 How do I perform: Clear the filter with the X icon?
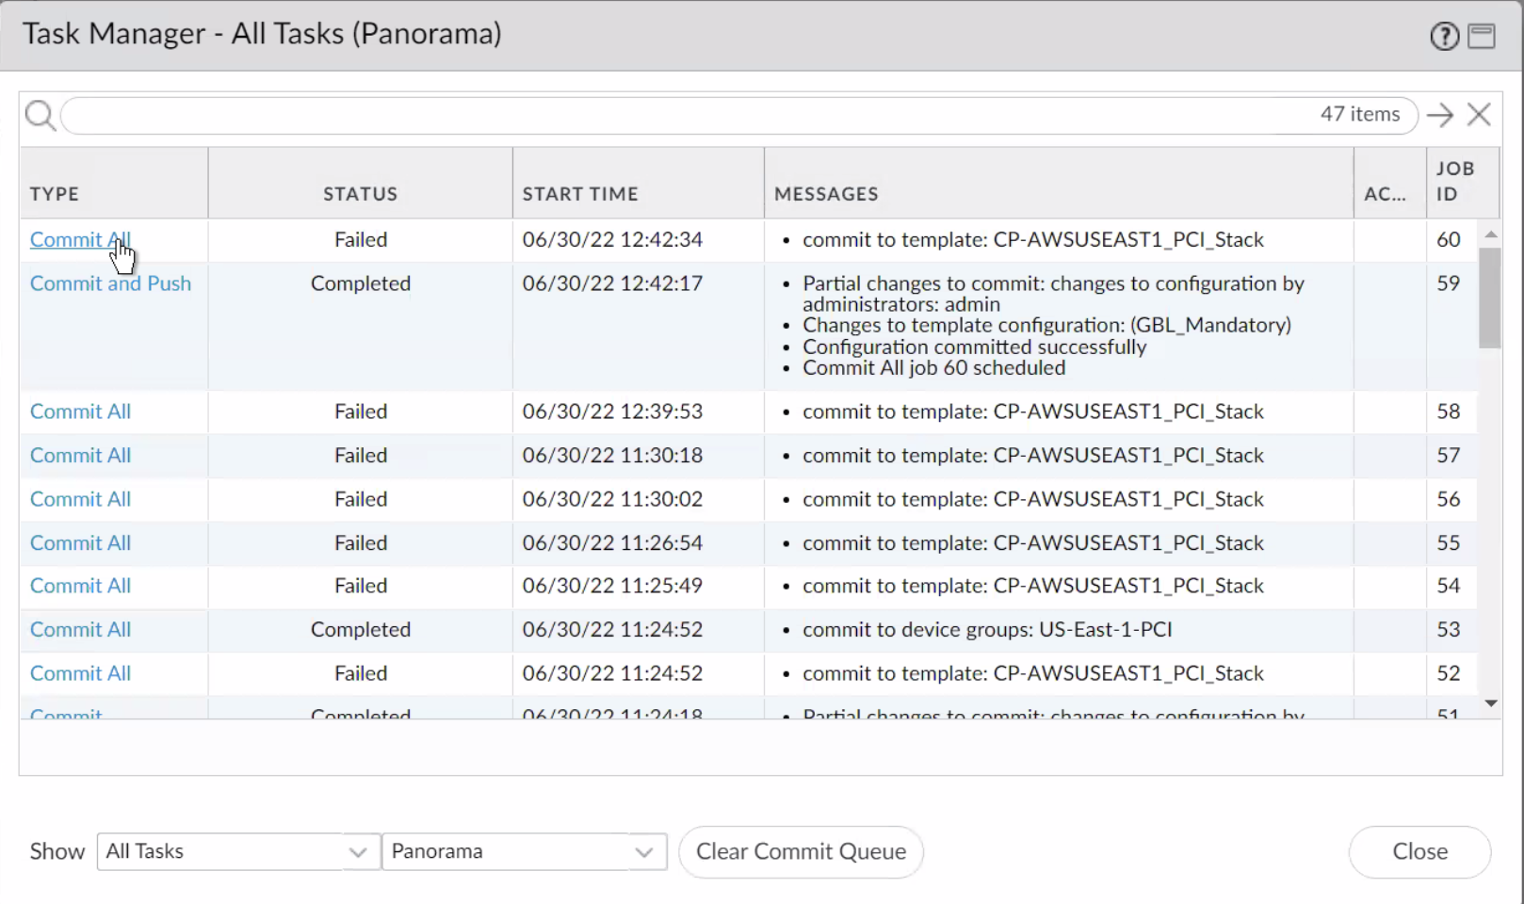click(x=1479, y=115)
